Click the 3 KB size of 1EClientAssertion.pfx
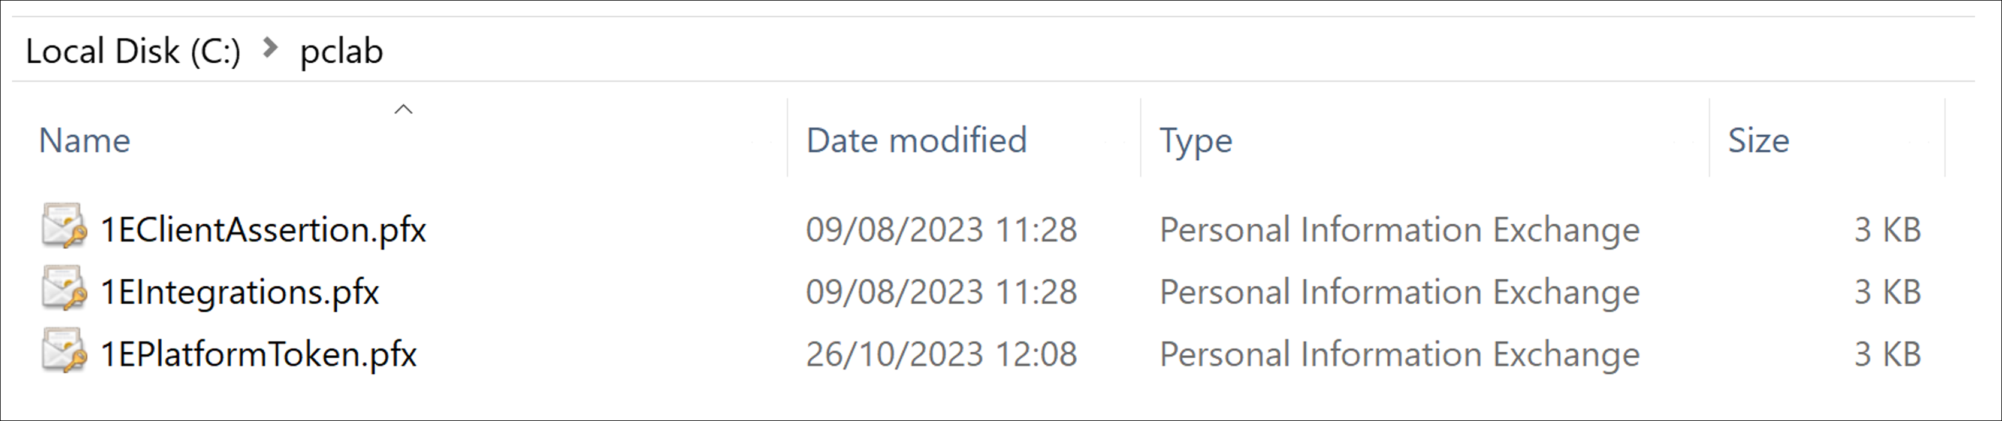This screenshot has height=421, width=2002. (1887, 230)
